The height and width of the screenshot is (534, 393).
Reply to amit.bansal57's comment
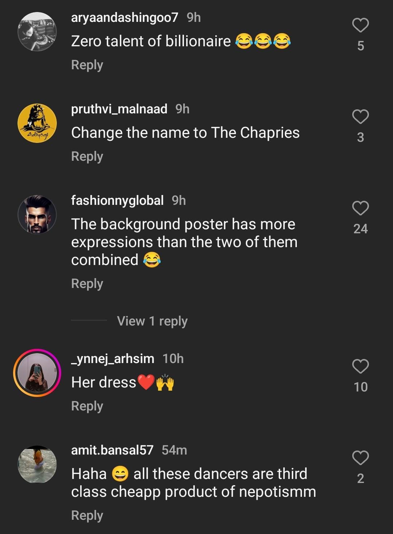(x=87, y=515)
